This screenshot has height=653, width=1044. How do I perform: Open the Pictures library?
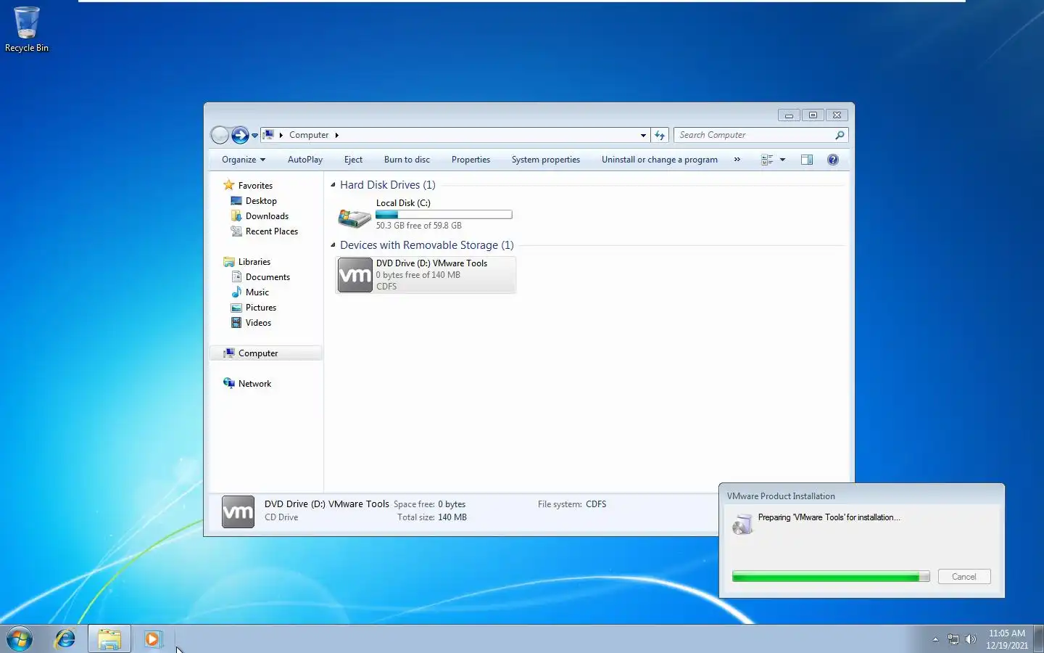point(260,308)
